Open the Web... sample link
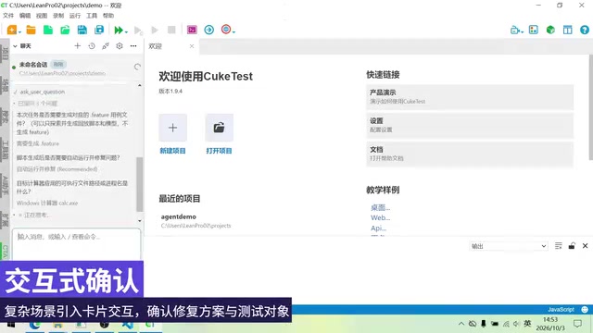The height and width of the screenshot is (333, 593). [381, 217]
